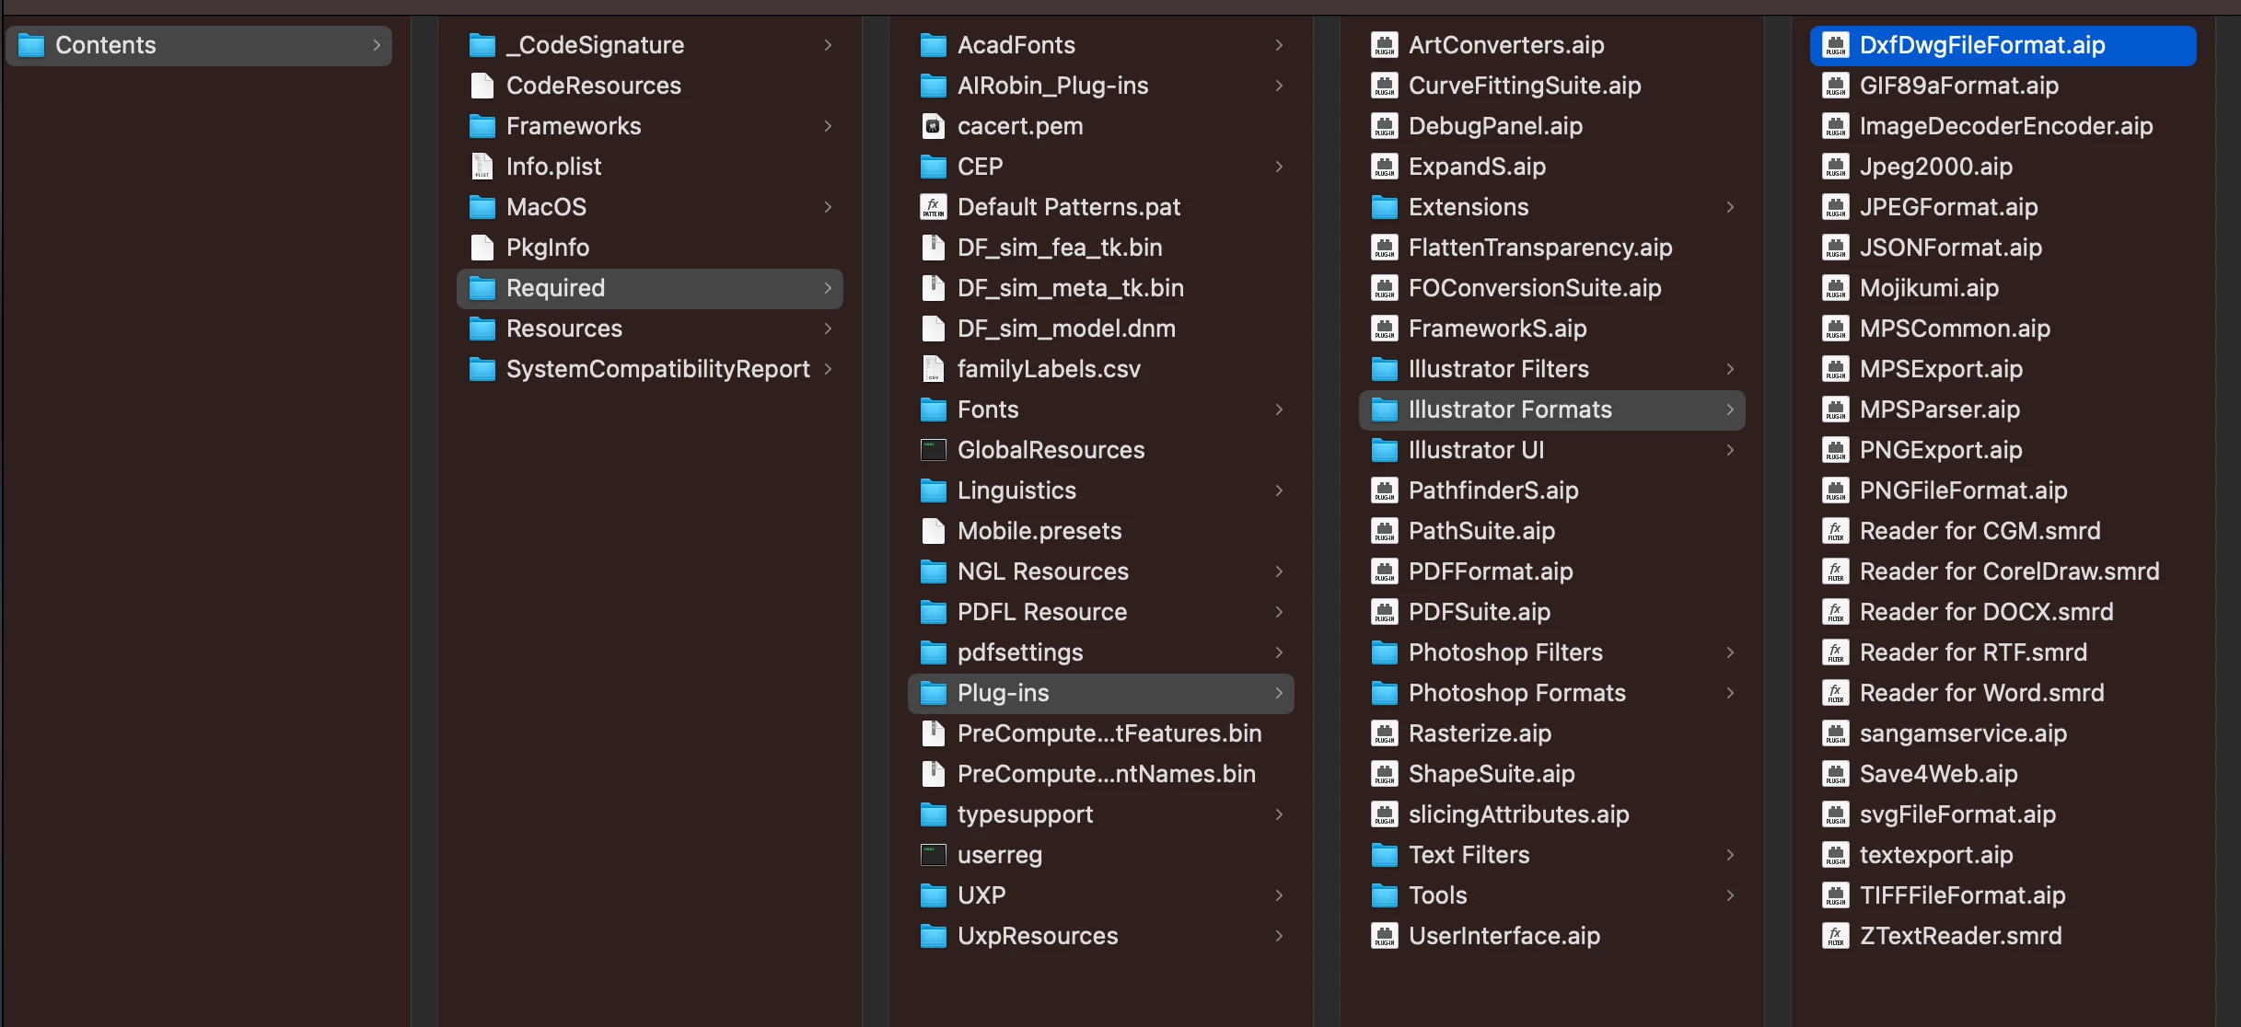Expand the Illustrator Filters folder chevron
This screenshot has height=1027, width=2241.
tap(1730, 369)
